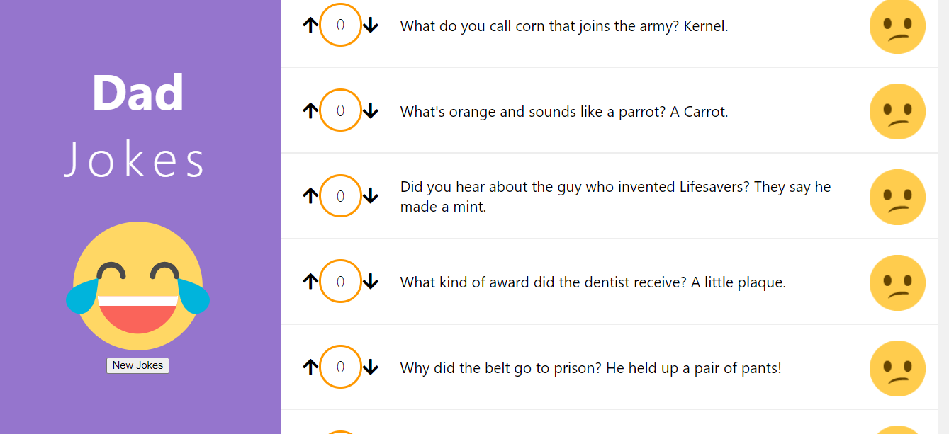Downvote the Carrot parrot joke
The image size is (949, 434).
coord(371,111)
